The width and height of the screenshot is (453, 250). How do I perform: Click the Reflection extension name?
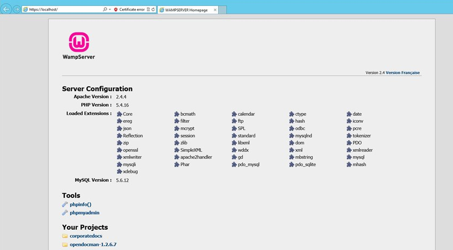pos(132,136)
